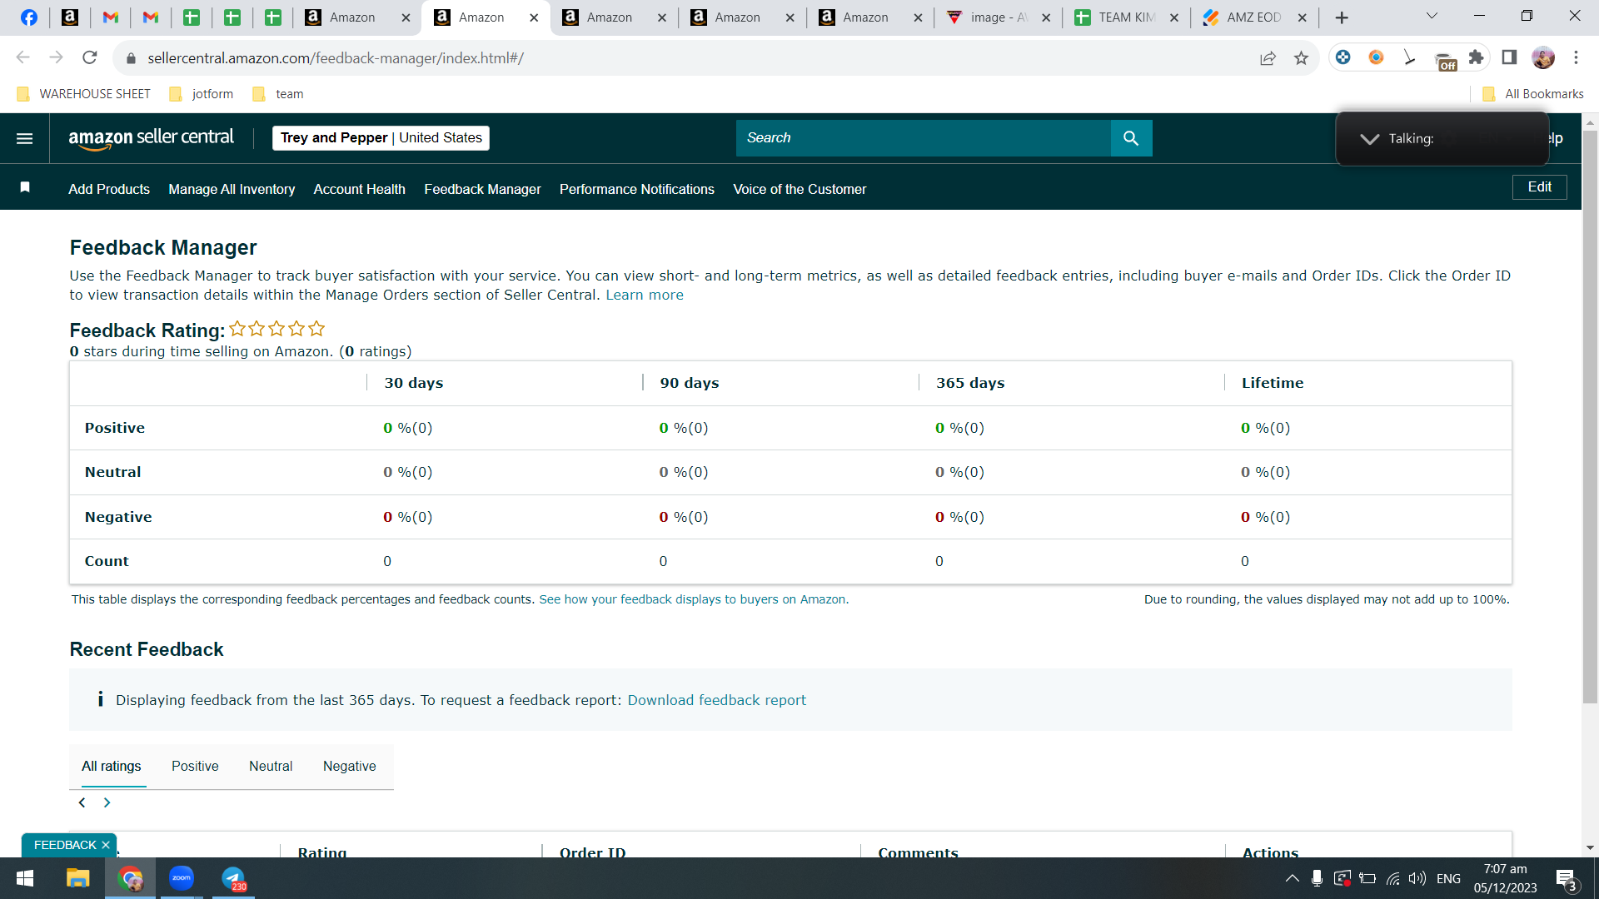Open the Chrome extensions puzzle icon
The image size is (1599, 899).
(1477, 57)
